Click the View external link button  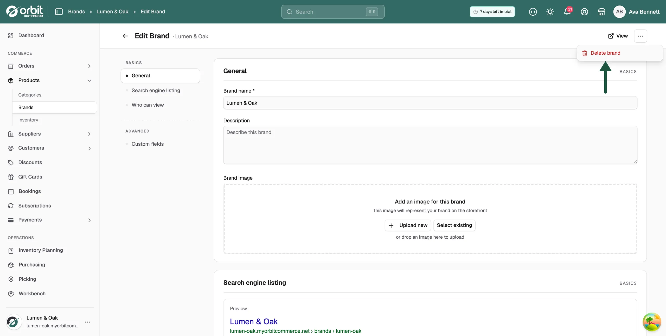[618, 36]
